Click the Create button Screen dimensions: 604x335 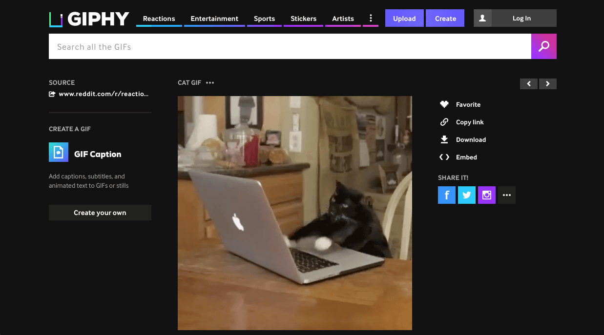445,18
